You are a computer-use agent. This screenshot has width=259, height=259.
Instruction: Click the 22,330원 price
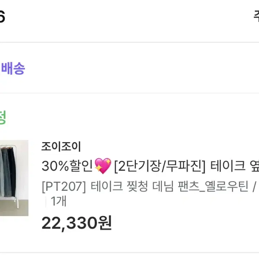click(77, 223)
